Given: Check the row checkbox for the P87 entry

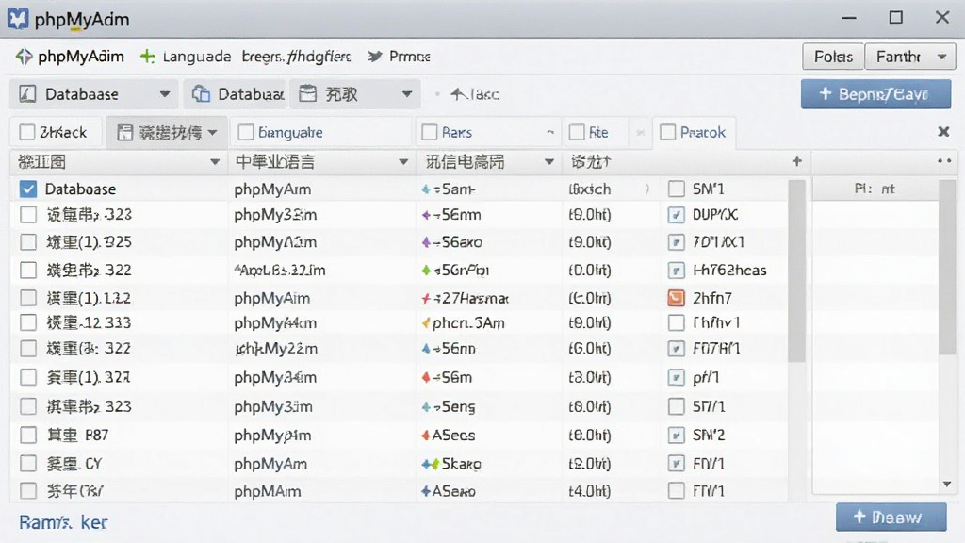Looking at the screenshot, I should (27, 436).
